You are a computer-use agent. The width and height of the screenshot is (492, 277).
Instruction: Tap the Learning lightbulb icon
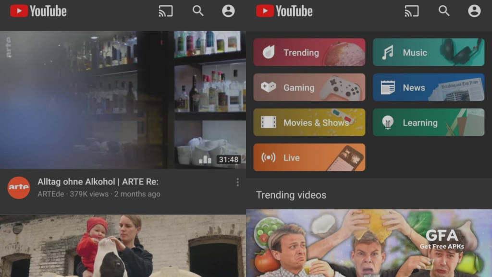[388, 122]
